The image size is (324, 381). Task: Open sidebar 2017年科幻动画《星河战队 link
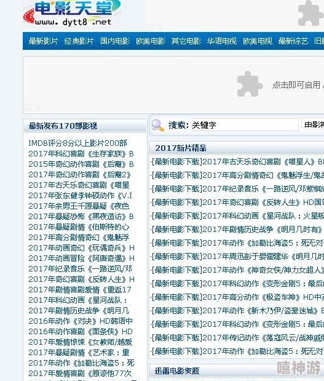(78, 300)
